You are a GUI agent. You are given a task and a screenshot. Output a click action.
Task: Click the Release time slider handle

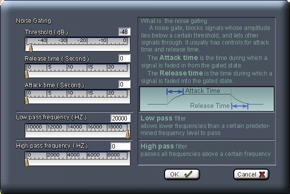[27, 73]
